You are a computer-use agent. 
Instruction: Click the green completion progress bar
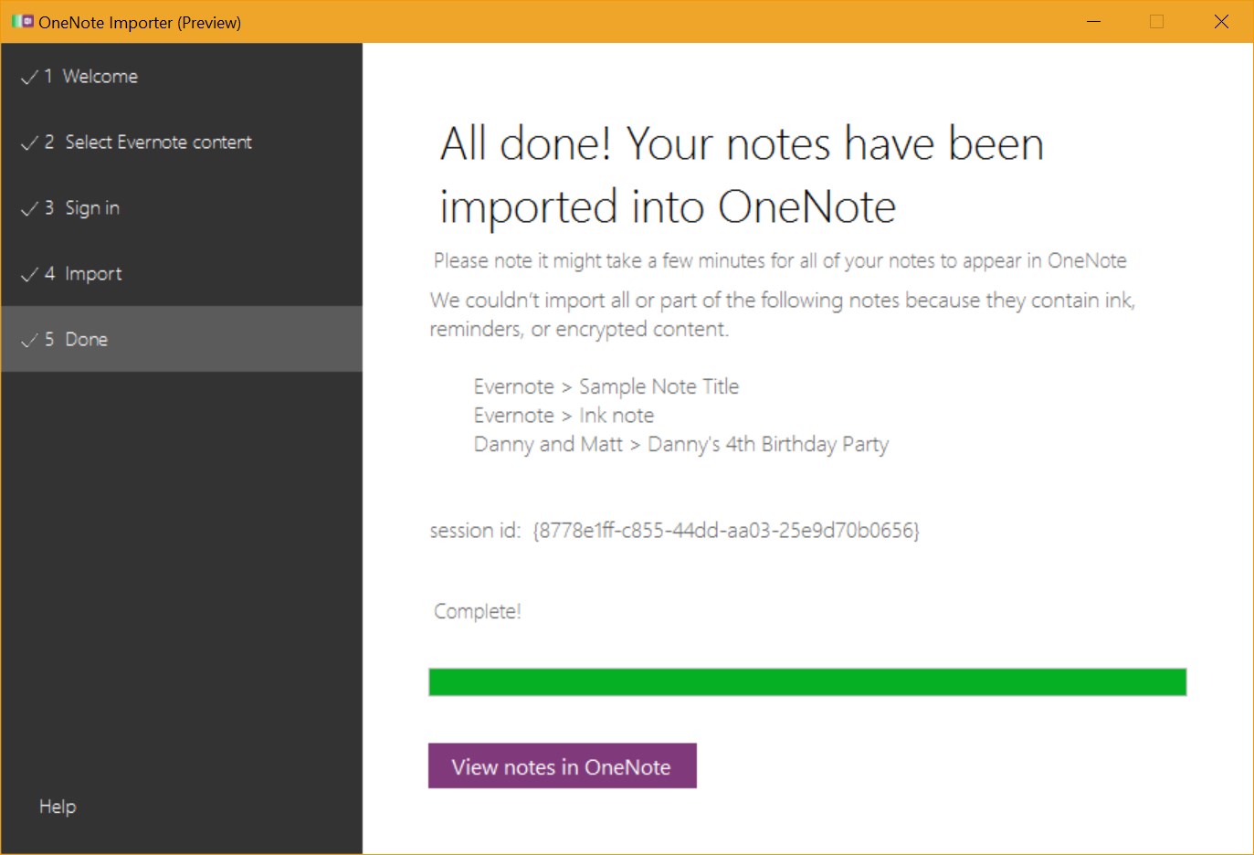coord(807,681)
